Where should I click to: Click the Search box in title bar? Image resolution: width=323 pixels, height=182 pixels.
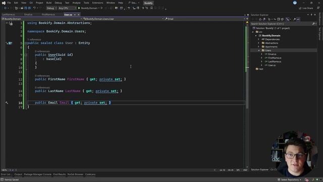click(x=134, y=3)
